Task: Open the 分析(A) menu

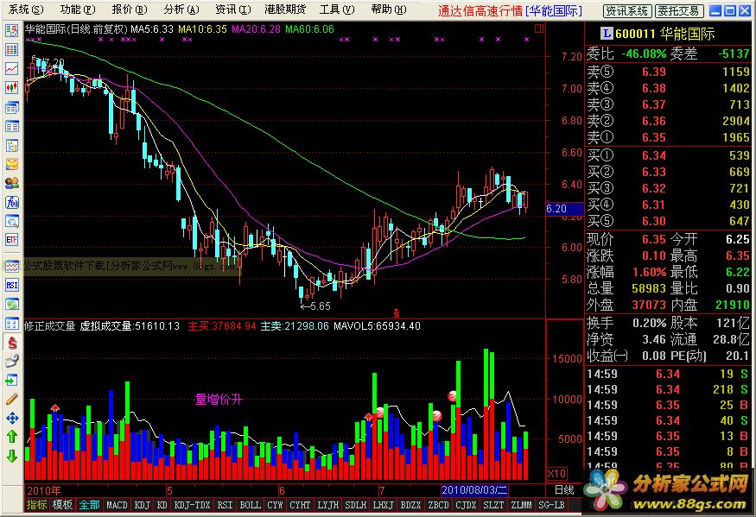Action: click(x=181, y=9)
